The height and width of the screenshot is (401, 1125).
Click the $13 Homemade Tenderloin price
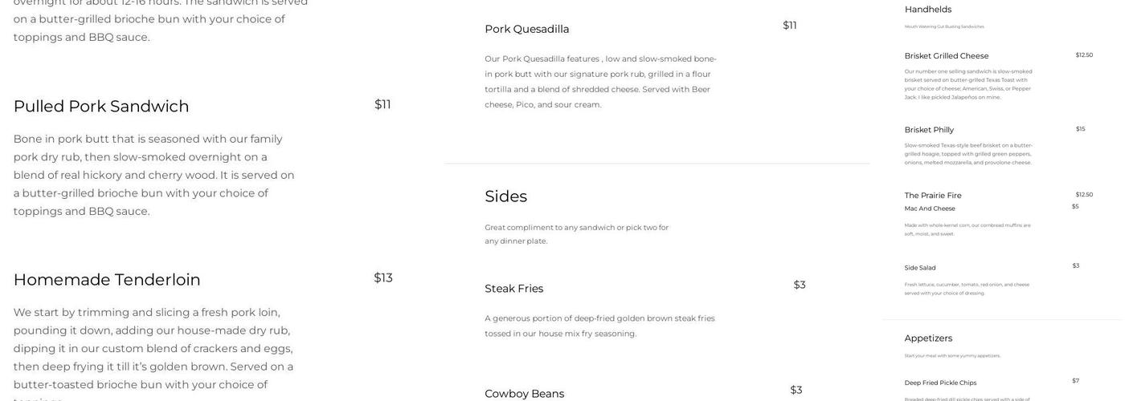click(383, 277)
